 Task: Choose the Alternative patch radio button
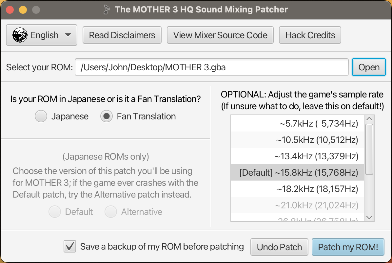pyautogui.click(x=111, y=212)
